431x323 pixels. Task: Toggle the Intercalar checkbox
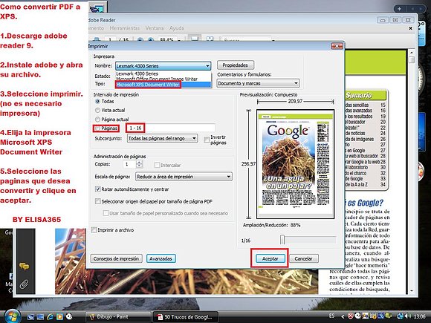pyautogui.click(x=157, y=165)
